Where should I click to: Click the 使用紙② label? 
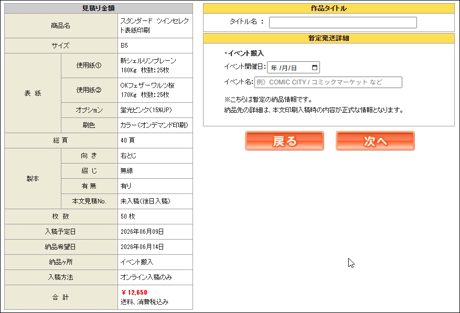[x=89, y=90]
